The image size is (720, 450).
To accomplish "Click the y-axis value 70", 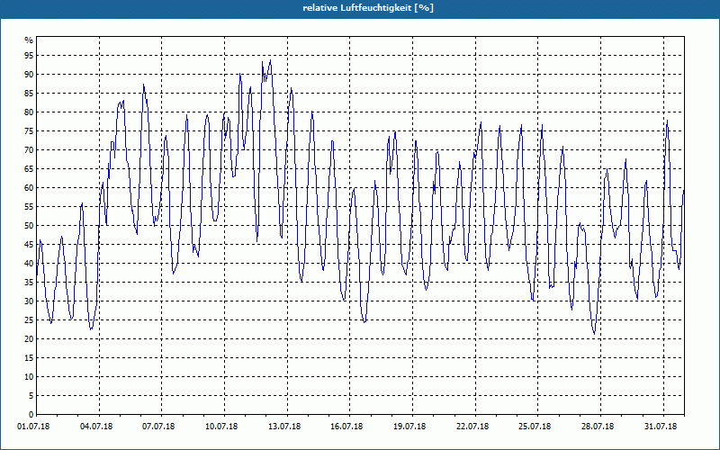I will pyautogui.click(x=29, y=150).
